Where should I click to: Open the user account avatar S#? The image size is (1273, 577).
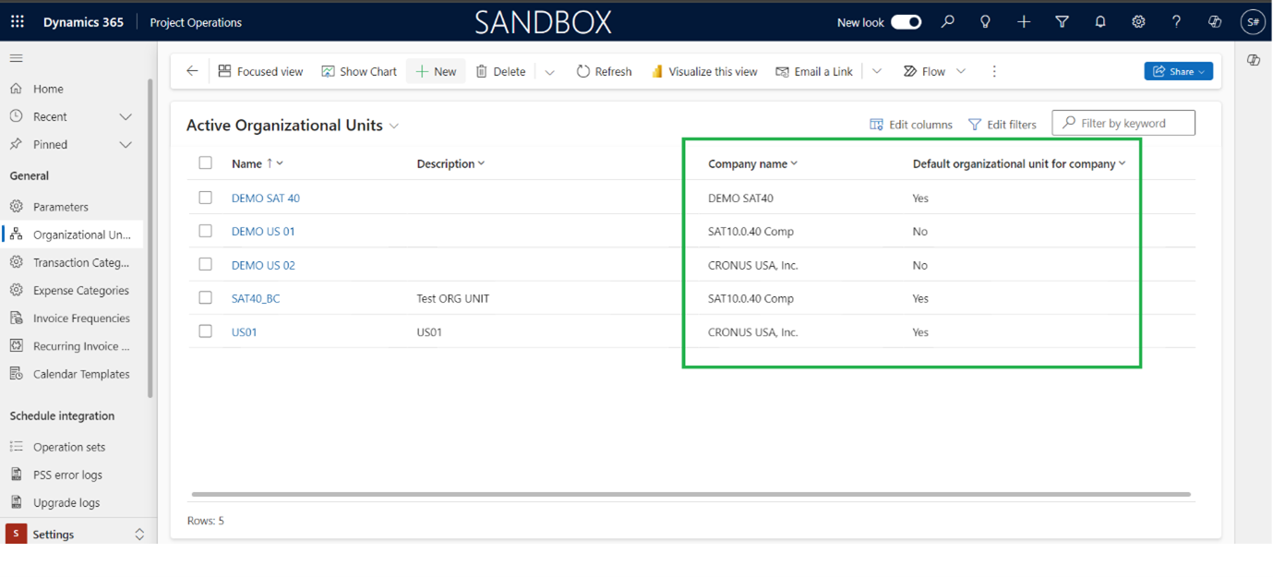coord(1253,22)
